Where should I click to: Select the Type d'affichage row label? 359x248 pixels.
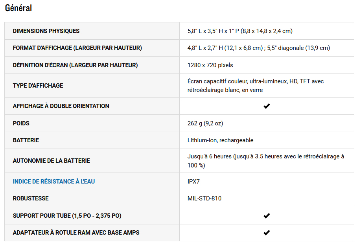tap(38, 86)
